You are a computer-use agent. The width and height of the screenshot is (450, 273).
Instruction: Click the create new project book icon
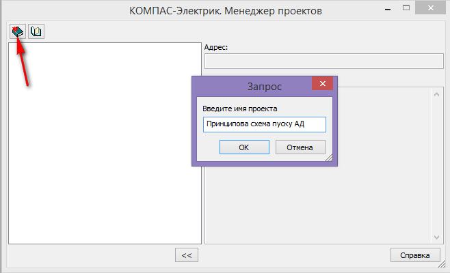pyautogui.click(x=18, y=31)
